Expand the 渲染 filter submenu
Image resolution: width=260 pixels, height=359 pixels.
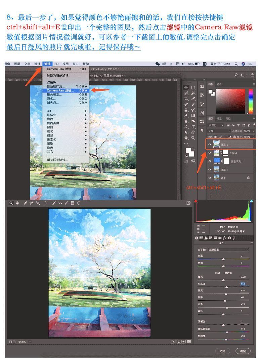[66, 144]
